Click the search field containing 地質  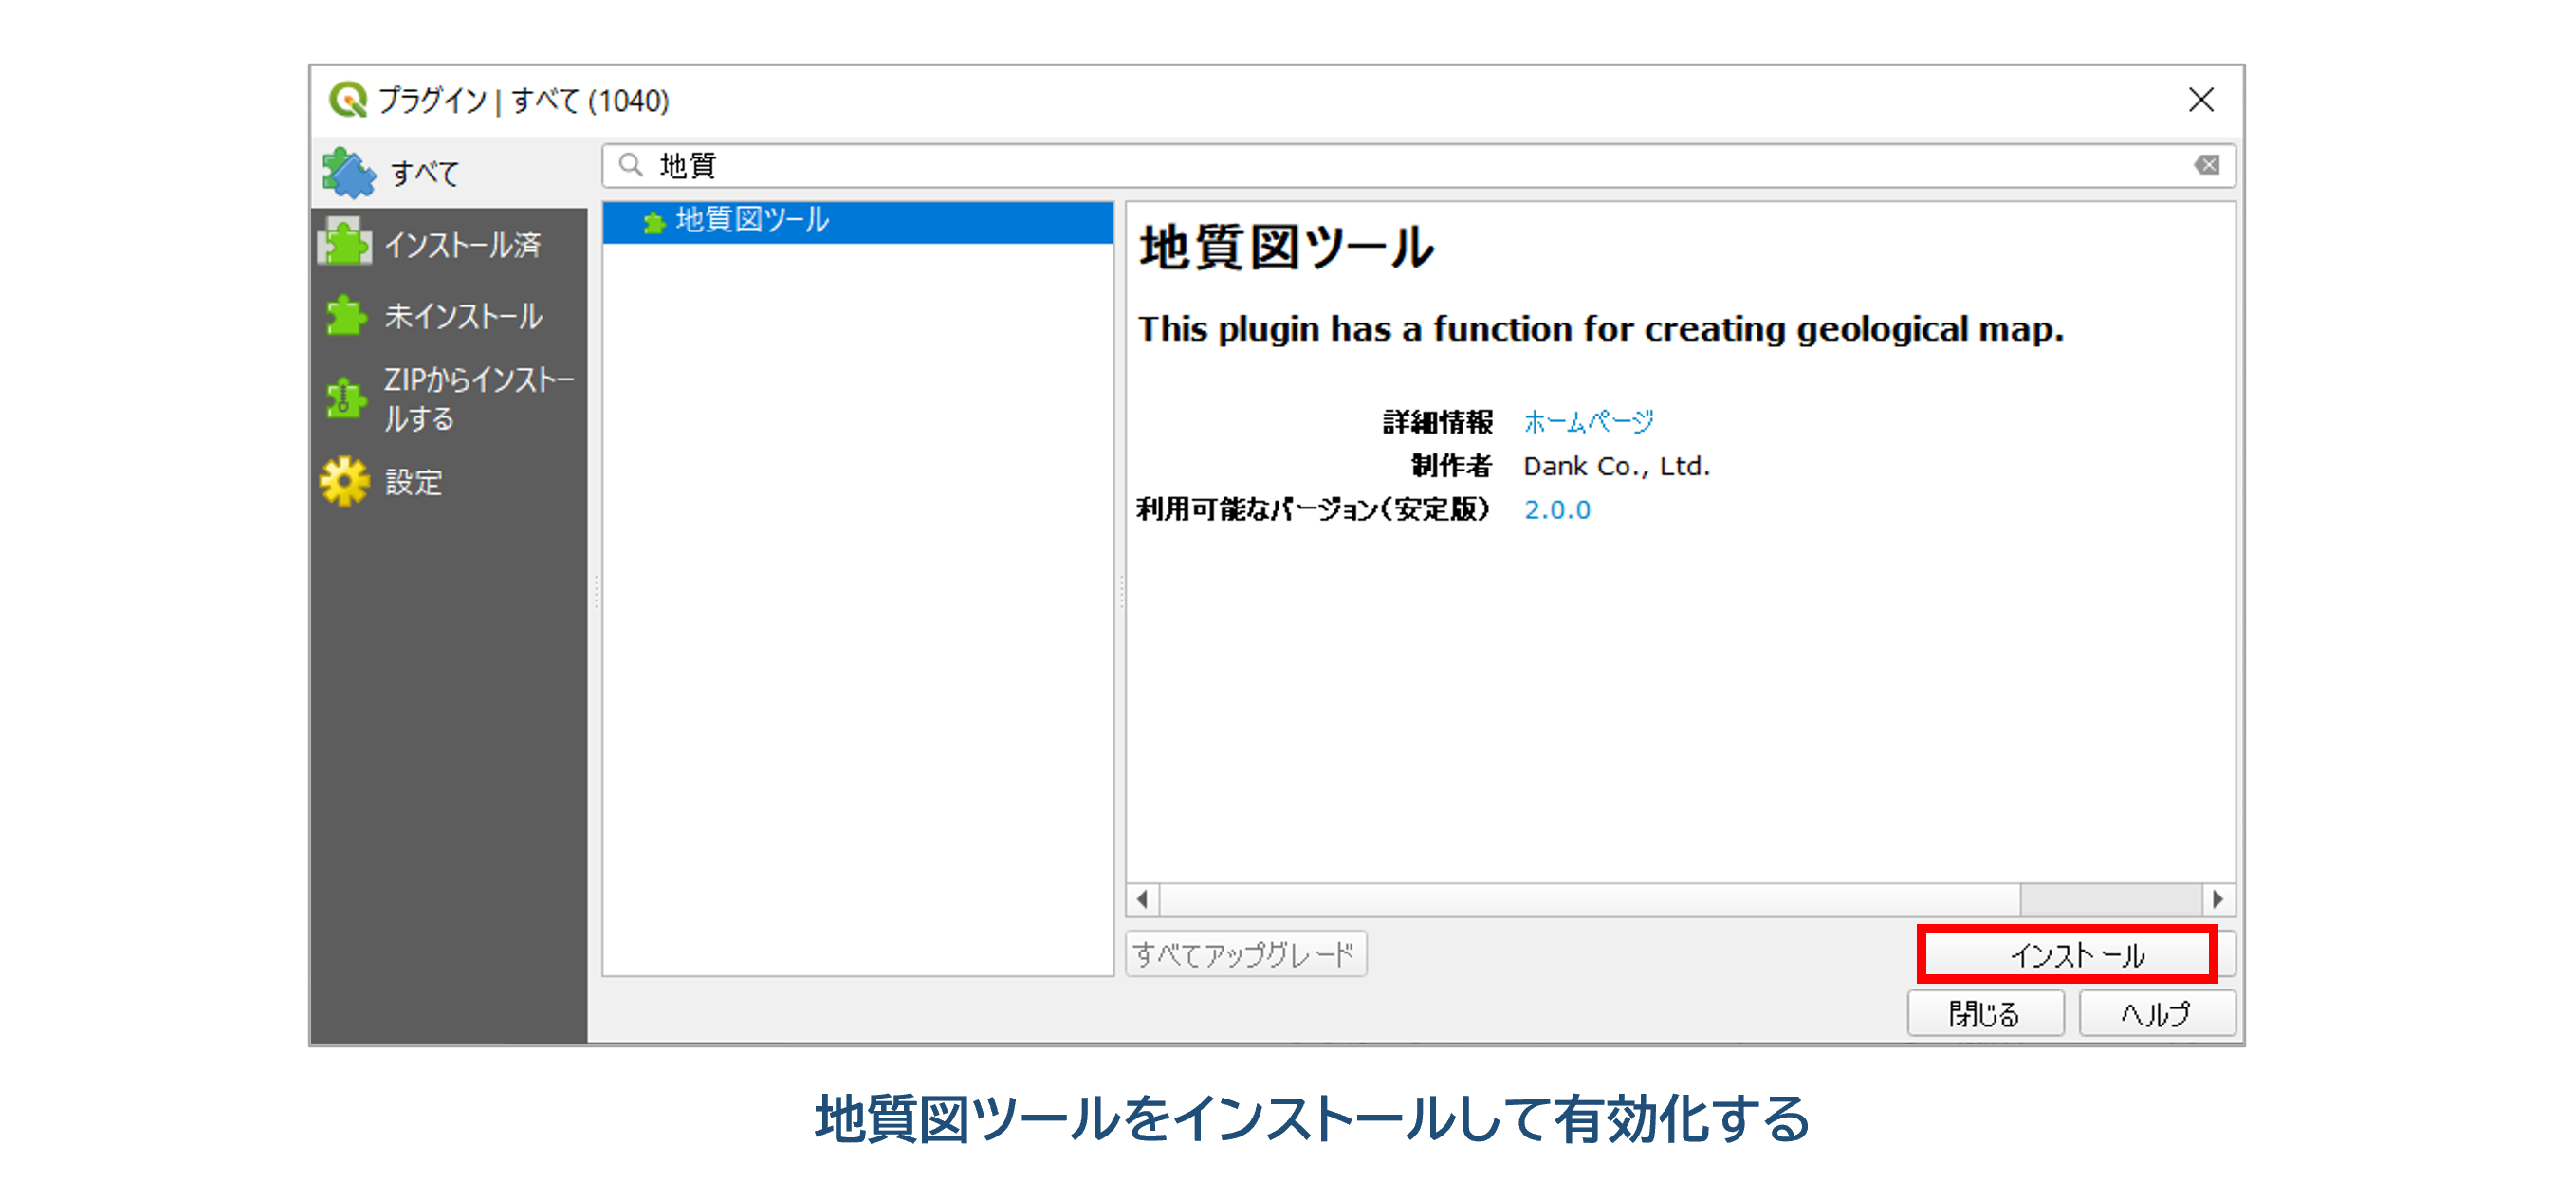(1418, 165)
